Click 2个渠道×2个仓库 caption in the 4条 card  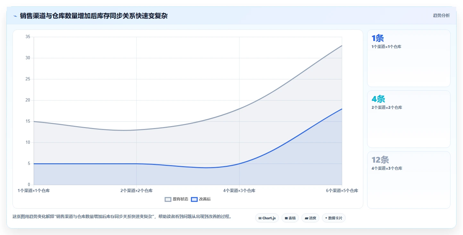click(x=387, y=108)
